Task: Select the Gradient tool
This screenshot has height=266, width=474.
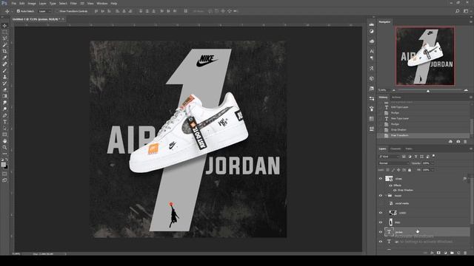Action: point(4,96)
